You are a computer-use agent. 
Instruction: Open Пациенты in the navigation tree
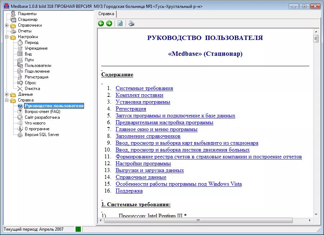pos(27,14)
